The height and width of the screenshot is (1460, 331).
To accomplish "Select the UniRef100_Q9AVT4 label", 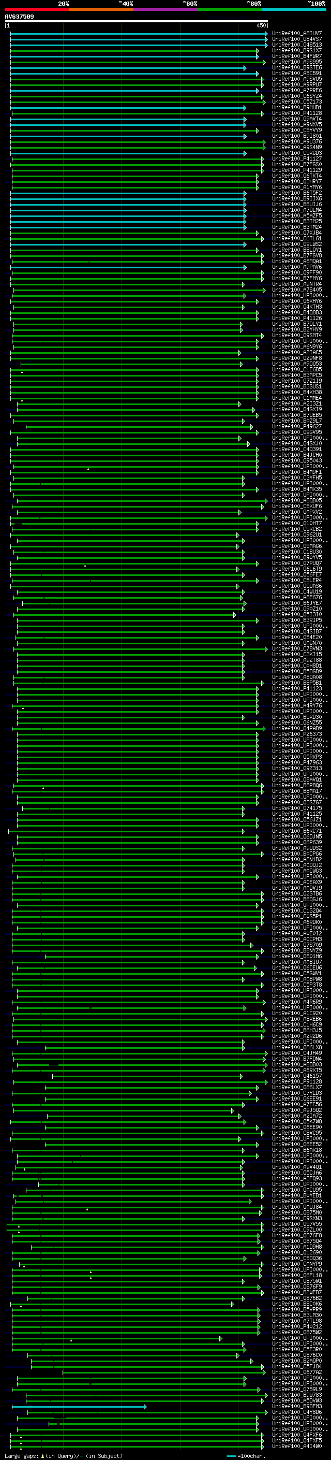I will coord(296,119).
